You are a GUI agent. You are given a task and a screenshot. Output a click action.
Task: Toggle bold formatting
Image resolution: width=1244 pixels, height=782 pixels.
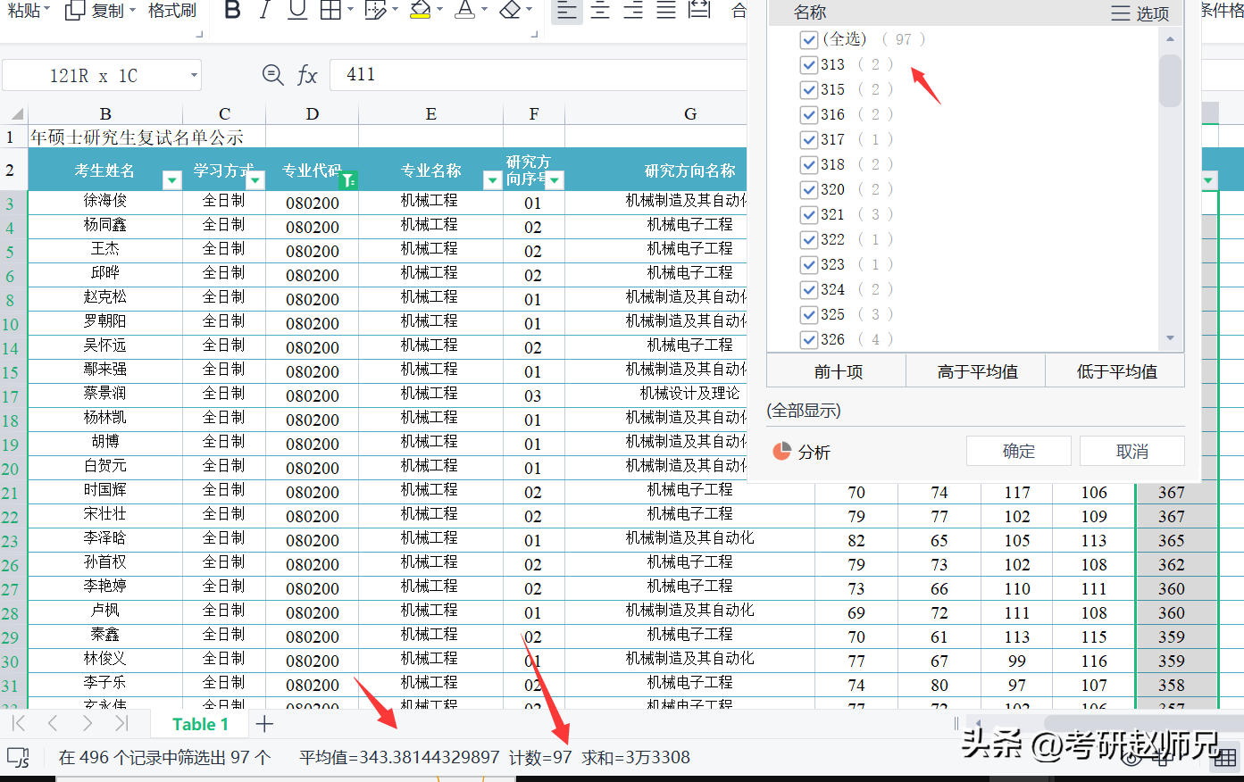pos(232,10)
